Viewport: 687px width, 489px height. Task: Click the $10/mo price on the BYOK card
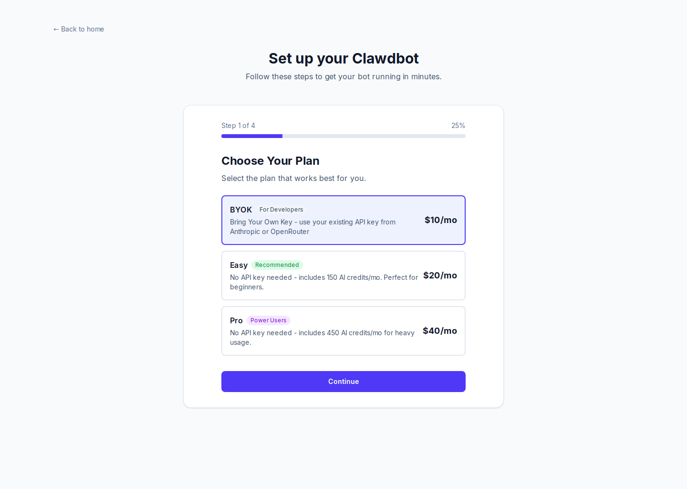coord(440,220)
